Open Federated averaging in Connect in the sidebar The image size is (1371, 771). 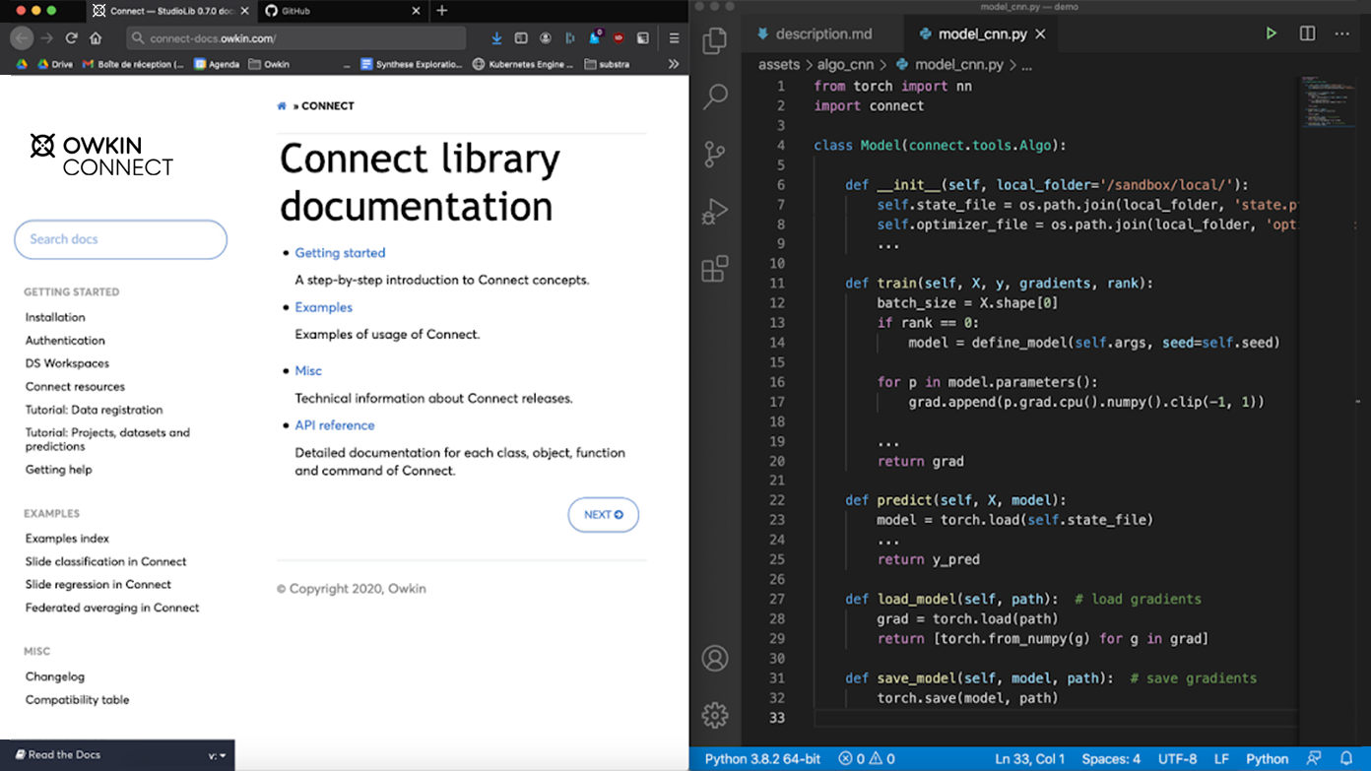tap(112, 608)
